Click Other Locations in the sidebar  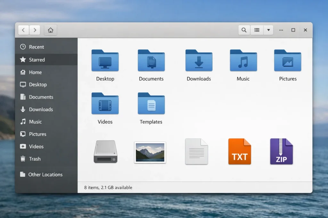coord(45,175)
